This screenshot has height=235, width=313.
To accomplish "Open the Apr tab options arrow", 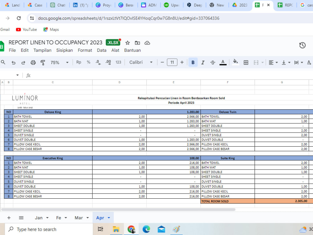I will (109, 218).
